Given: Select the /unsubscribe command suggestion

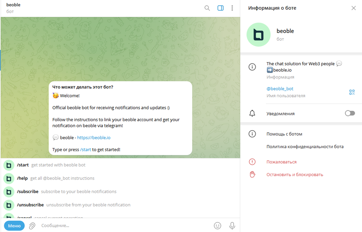Looking at the screenshot, I should [120, 205].
